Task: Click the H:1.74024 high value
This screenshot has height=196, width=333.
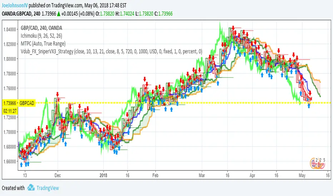Action: click(x=125, y=14)
